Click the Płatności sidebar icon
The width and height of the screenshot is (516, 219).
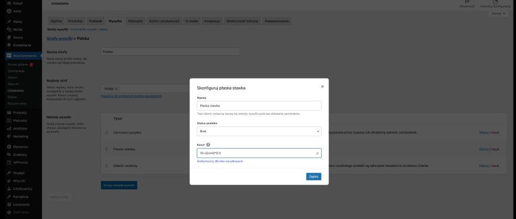[9, 121]
